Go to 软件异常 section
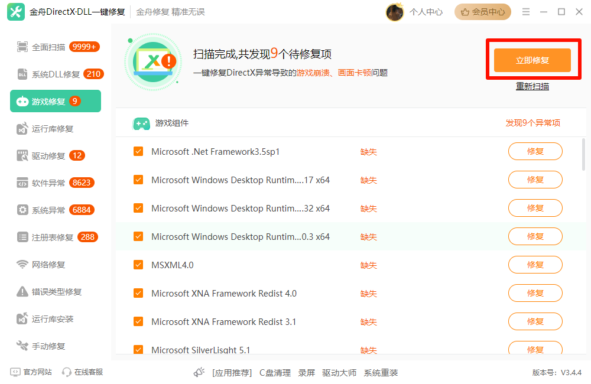Viewport: 591px width, 384px height. 56,183
